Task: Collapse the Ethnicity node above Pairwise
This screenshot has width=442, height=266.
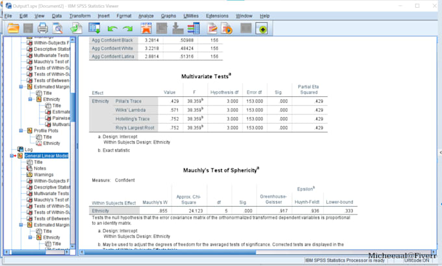Action: [30, 100]
